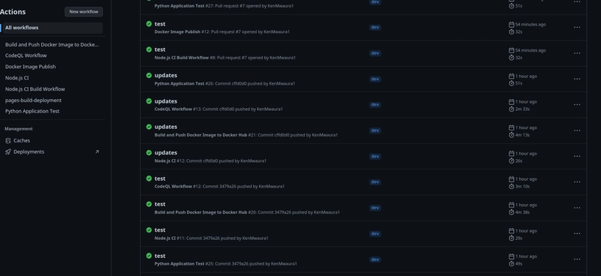Click dev branch label on Python Application Test #25
Screen dimensions: 601x276
coord(375,259)
